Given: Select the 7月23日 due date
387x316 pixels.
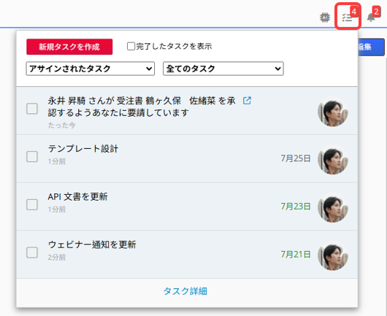Looking at the screenshot, I should point(296,207).
